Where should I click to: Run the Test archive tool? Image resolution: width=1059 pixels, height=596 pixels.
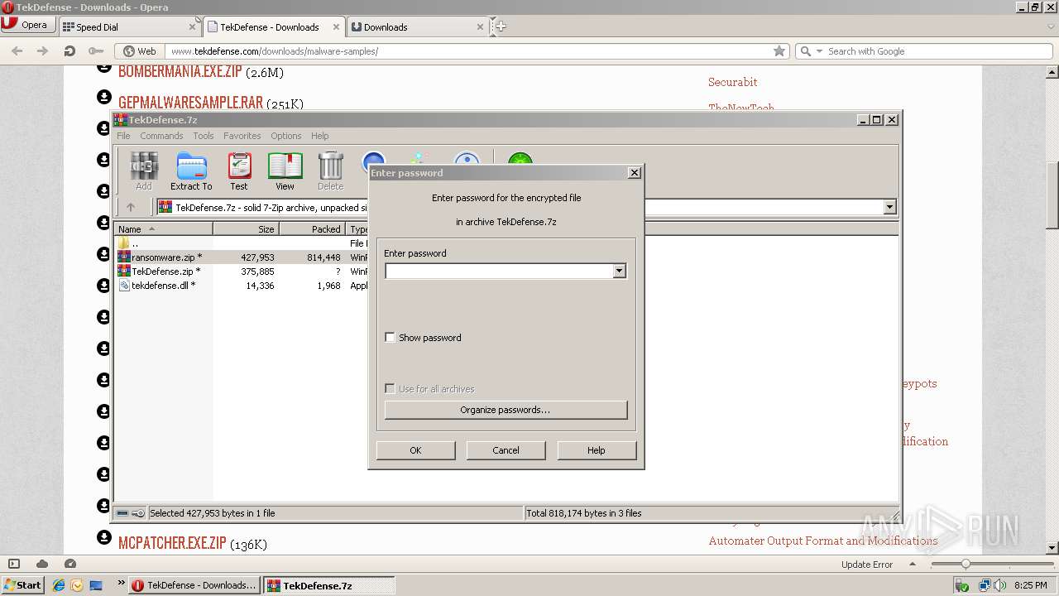point(239,171)
